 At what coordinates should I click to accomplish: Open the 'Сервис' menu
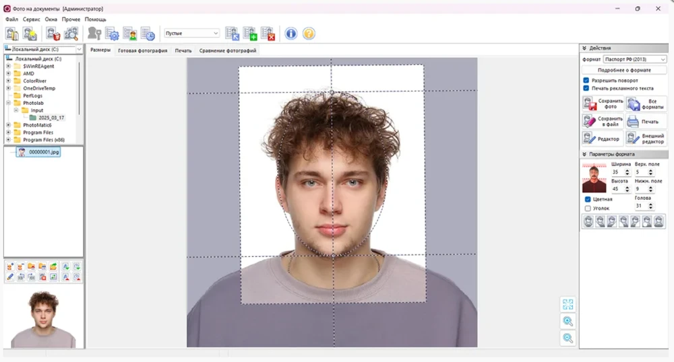point(31,20)
